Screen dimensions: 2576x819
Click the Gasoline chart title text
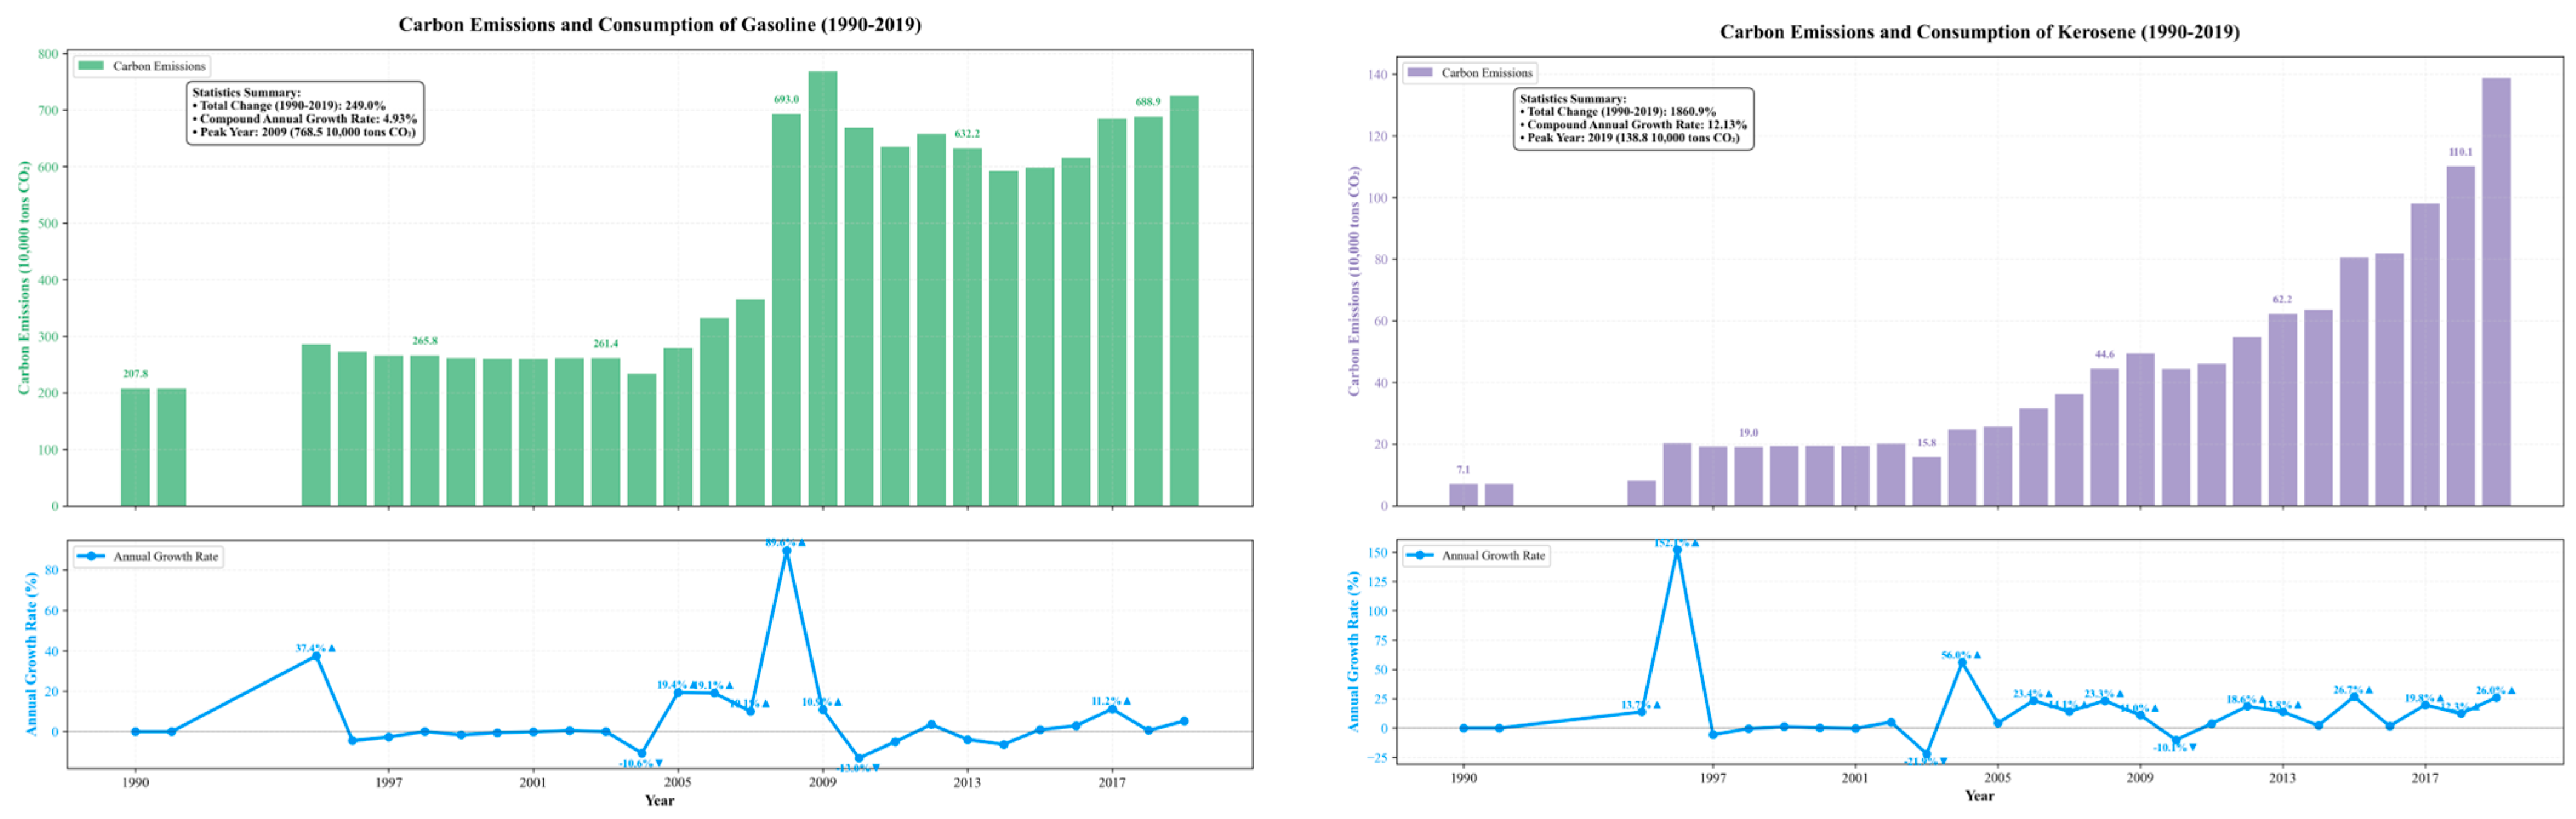(x=659, y=25)
